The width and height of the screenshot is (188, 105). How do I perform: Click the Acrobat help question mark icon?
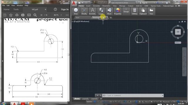tap(55, 9)
